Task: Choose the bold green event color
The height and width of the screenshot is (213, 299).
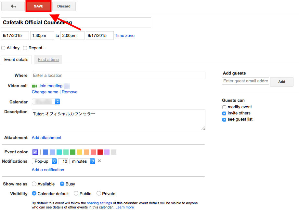Action: click(x=73, y=152)
